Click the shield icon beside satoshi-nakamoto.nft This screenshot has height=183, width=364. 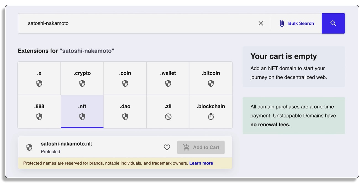pyautogui.click(x=29, y=147)
